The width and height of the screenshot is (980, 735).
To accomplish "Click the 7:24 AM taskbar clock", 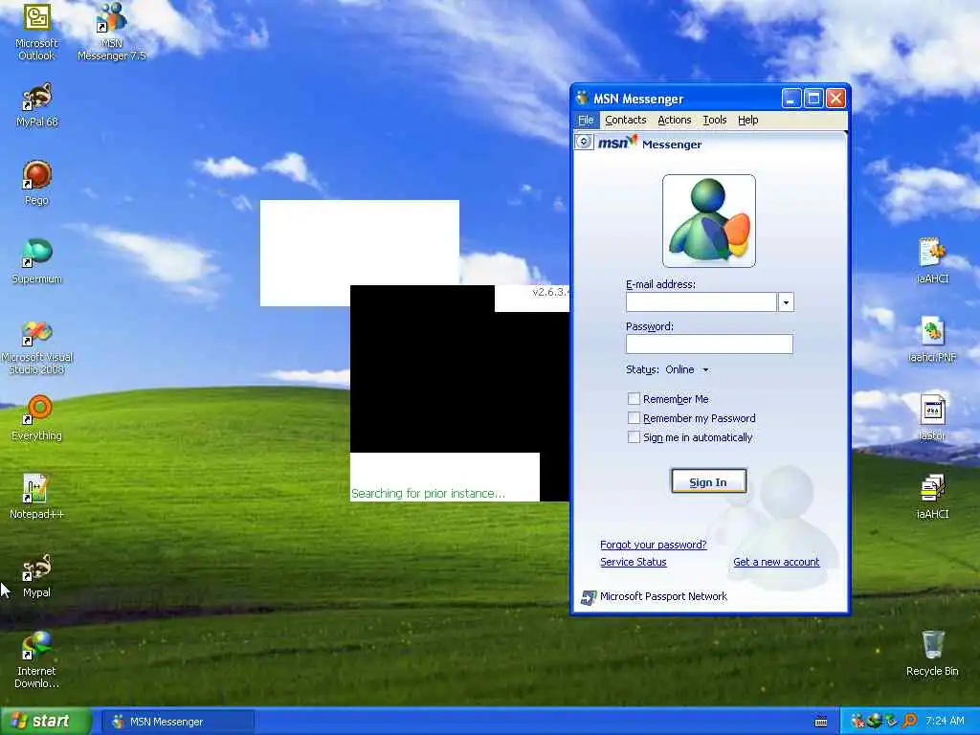I will [x=945, y=722].
